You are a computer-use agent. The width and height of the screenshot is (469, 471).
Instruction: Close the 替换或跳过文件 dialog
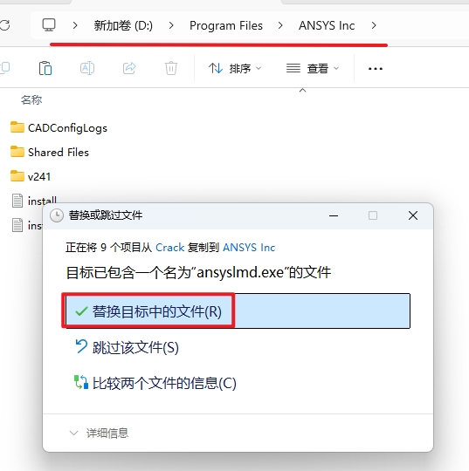(x=413, y=215)
